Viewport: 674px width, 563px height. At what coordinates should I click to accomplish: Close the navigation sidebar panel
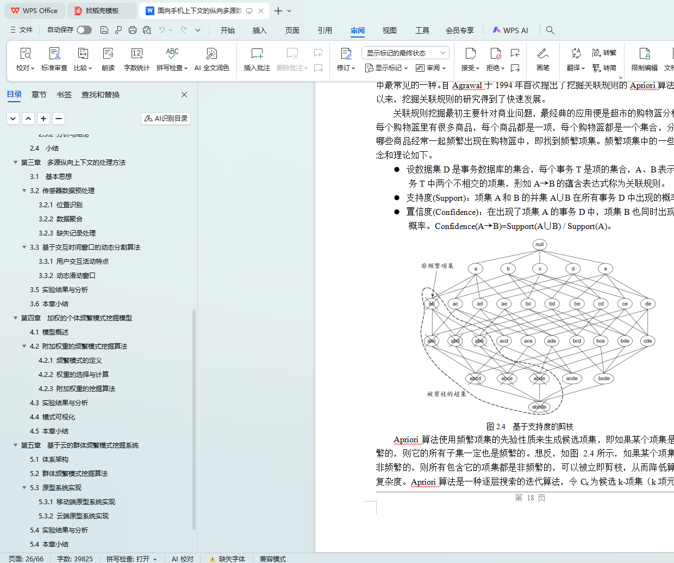point(184,95)
